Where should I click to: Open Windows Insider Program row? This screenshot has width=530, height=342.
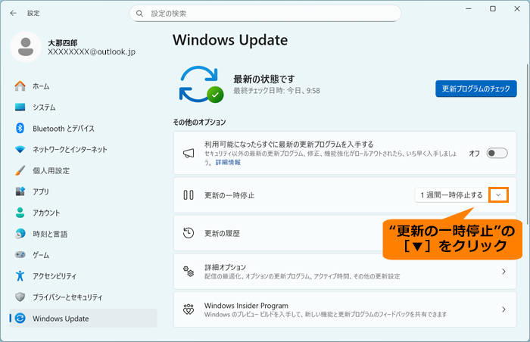(x=344, y=309)
